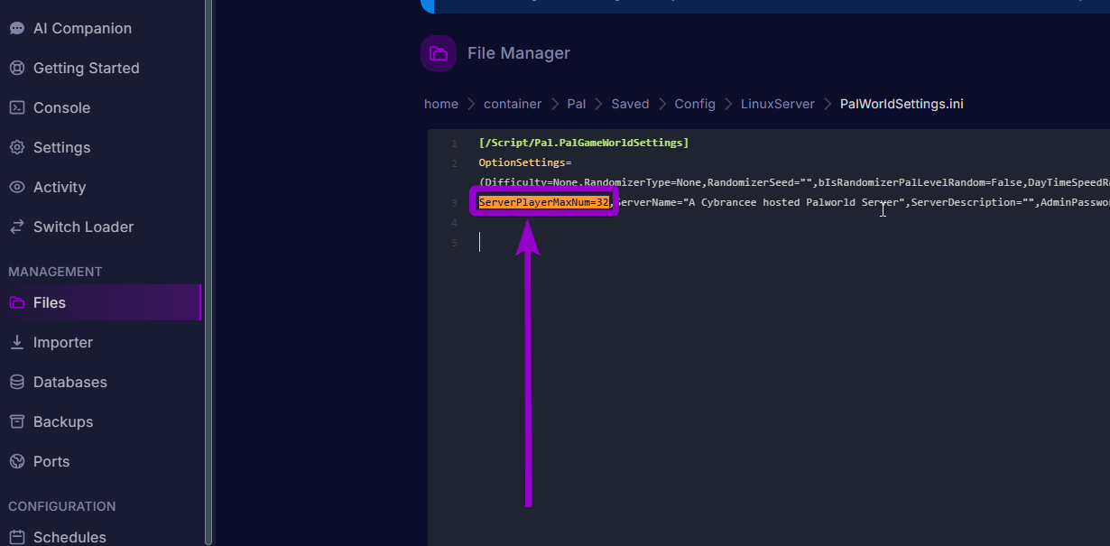The height and width of the screenshot is (546, 1110).
Task: Click the Switch Loader arrows icon
Action: pyautogui.click(x=16, y=227)
